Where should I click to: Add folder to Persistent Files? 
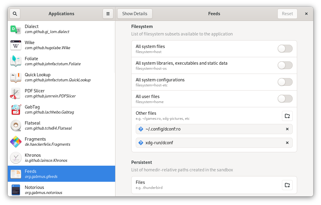point(287,185)
